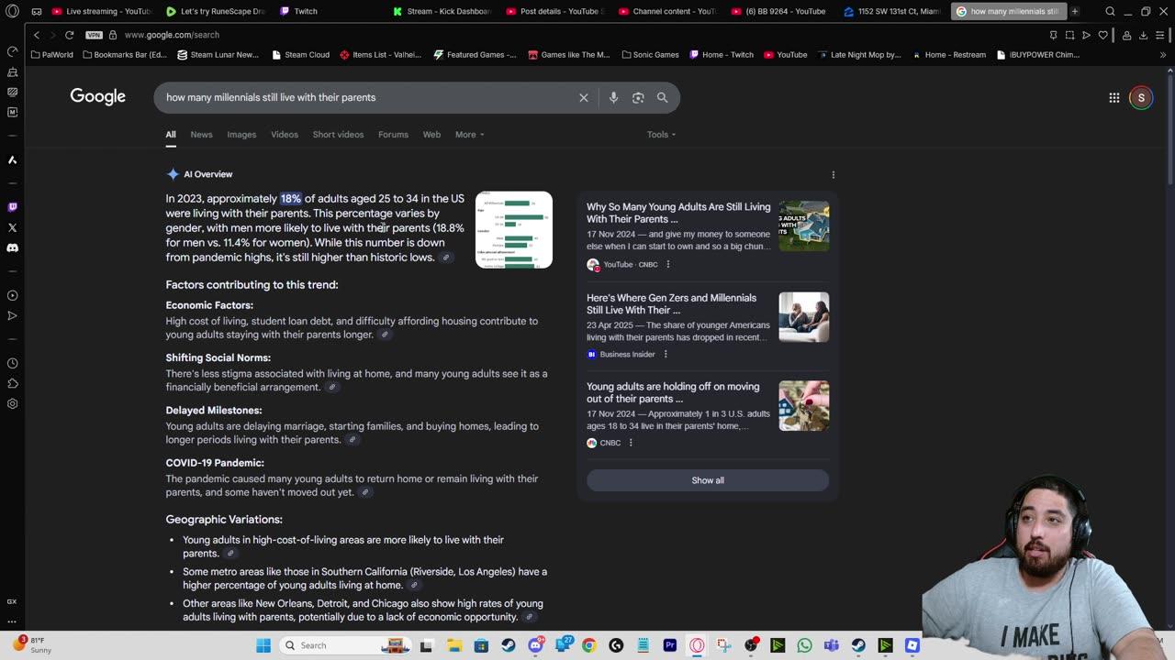Open AI Overview three-dot options
This screenshot has height=660, width=1175.
click(834, 174)
